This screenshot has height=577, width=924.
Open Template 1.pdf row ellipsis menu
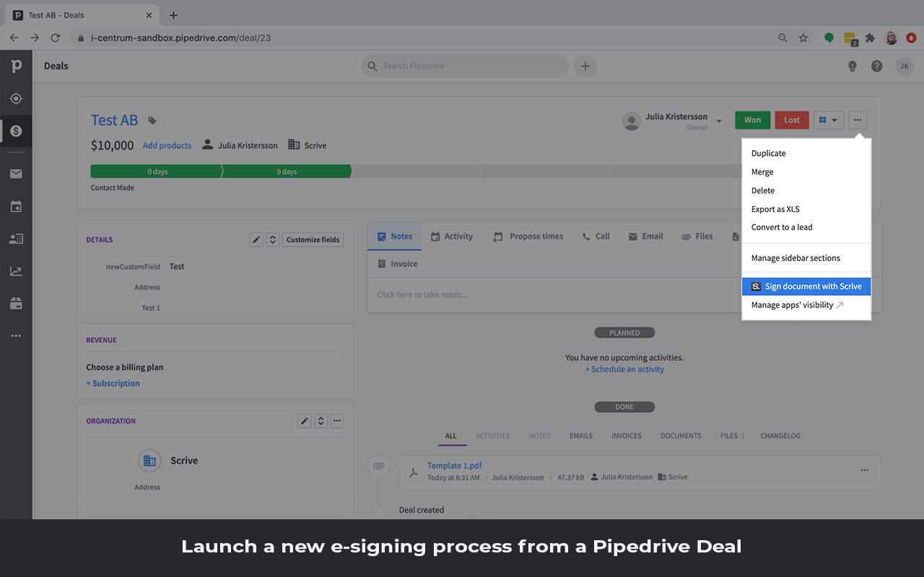click(x=865, y=470)
